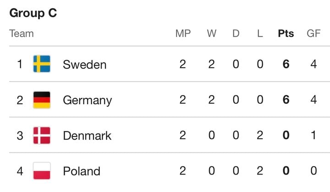Click the Group C heading

point(33,13)
